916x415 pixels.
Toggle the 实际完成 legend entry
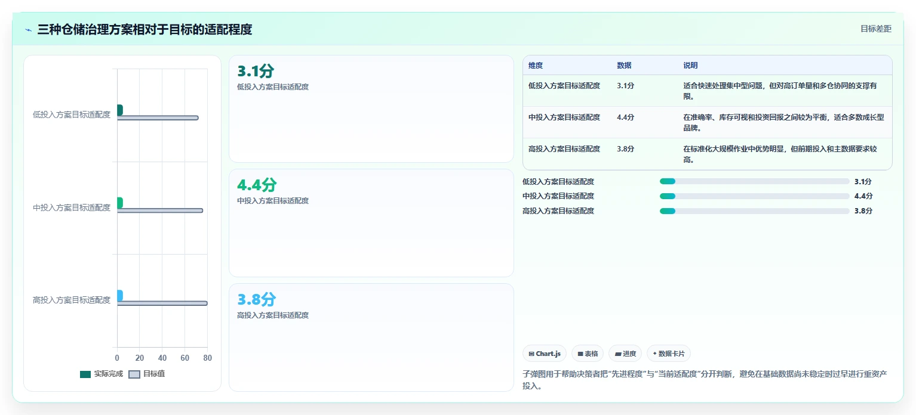(x=102, y=374)
